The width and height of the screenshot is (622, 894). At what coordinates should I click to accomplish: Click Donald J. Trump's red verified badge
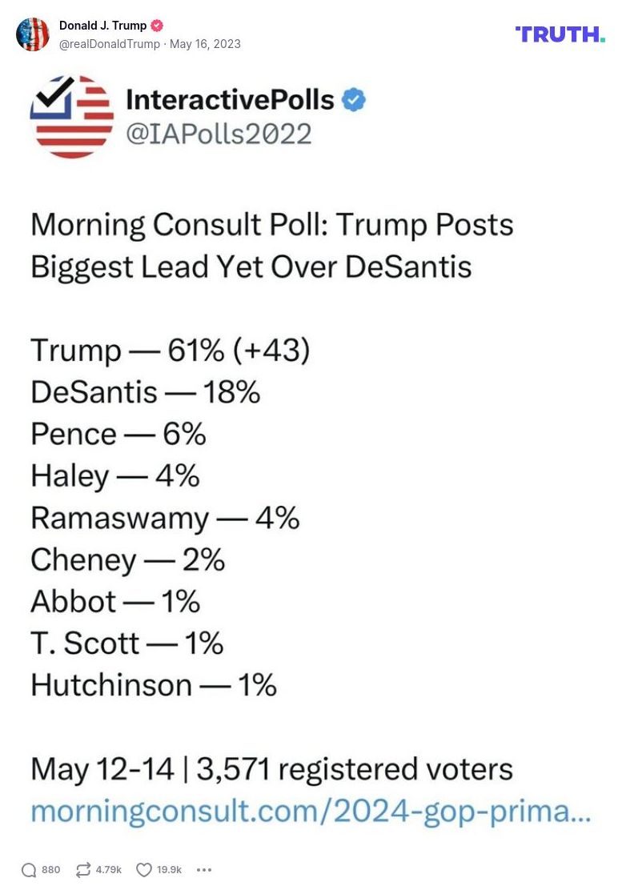point(157,25)
